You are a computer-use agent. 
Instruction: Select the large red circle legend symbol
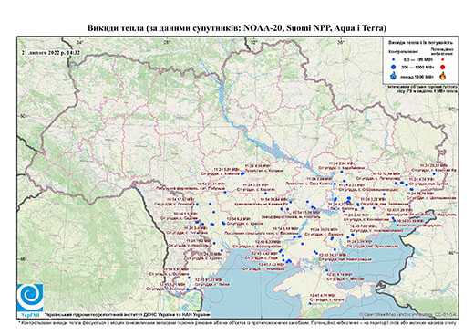click(x=443, y=67)
